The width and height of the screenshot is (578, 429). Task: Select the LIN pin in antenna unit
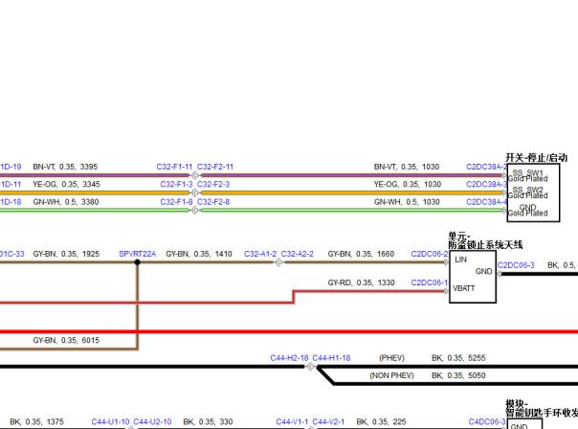coord(461,260)
